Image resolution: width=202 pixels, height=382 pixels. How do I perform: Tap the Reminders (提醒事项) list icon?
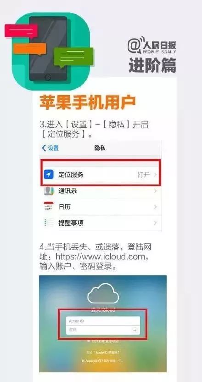click(49, 222)
